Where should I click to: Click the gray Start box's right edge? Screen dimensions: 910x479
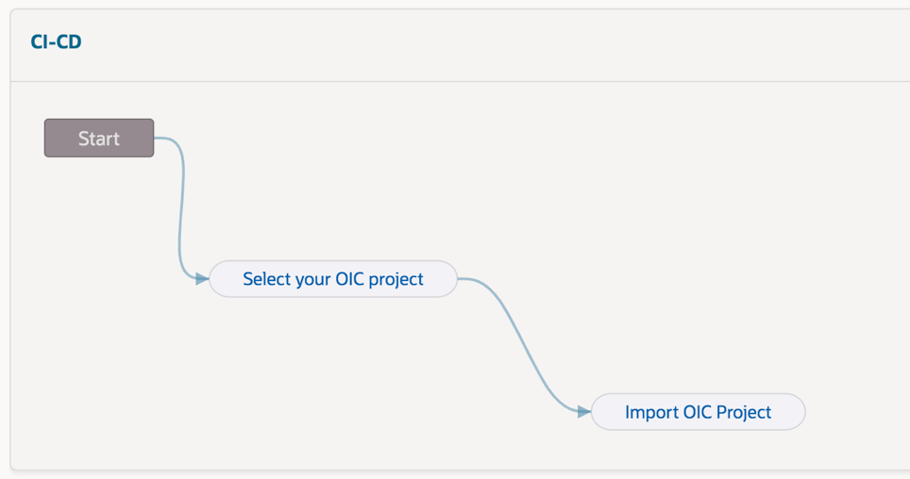click(x=152, y=138)
